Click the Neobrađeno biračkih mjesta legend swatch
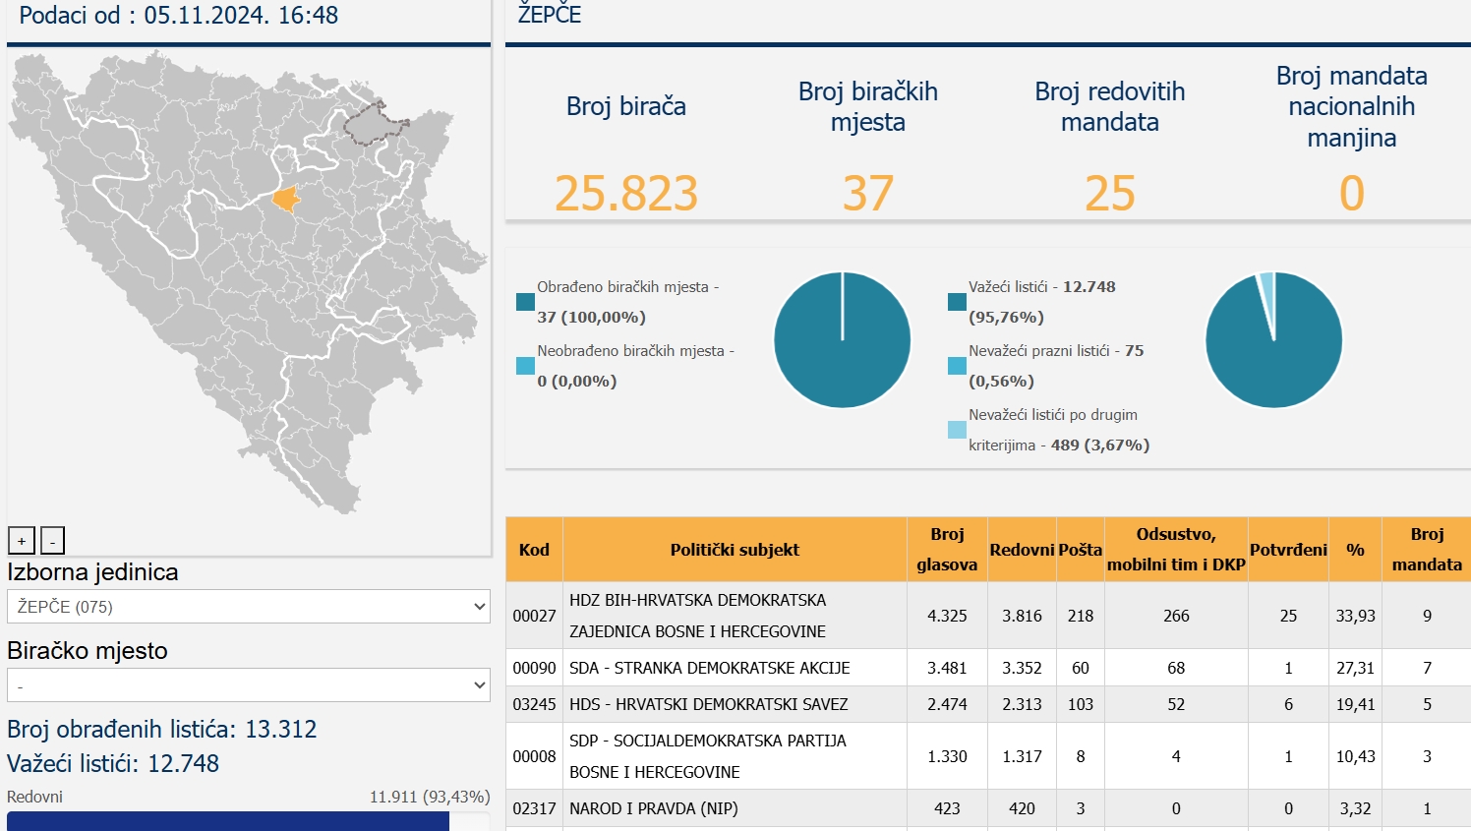Screen dimensions: 1471x831 tap(525, 366)
